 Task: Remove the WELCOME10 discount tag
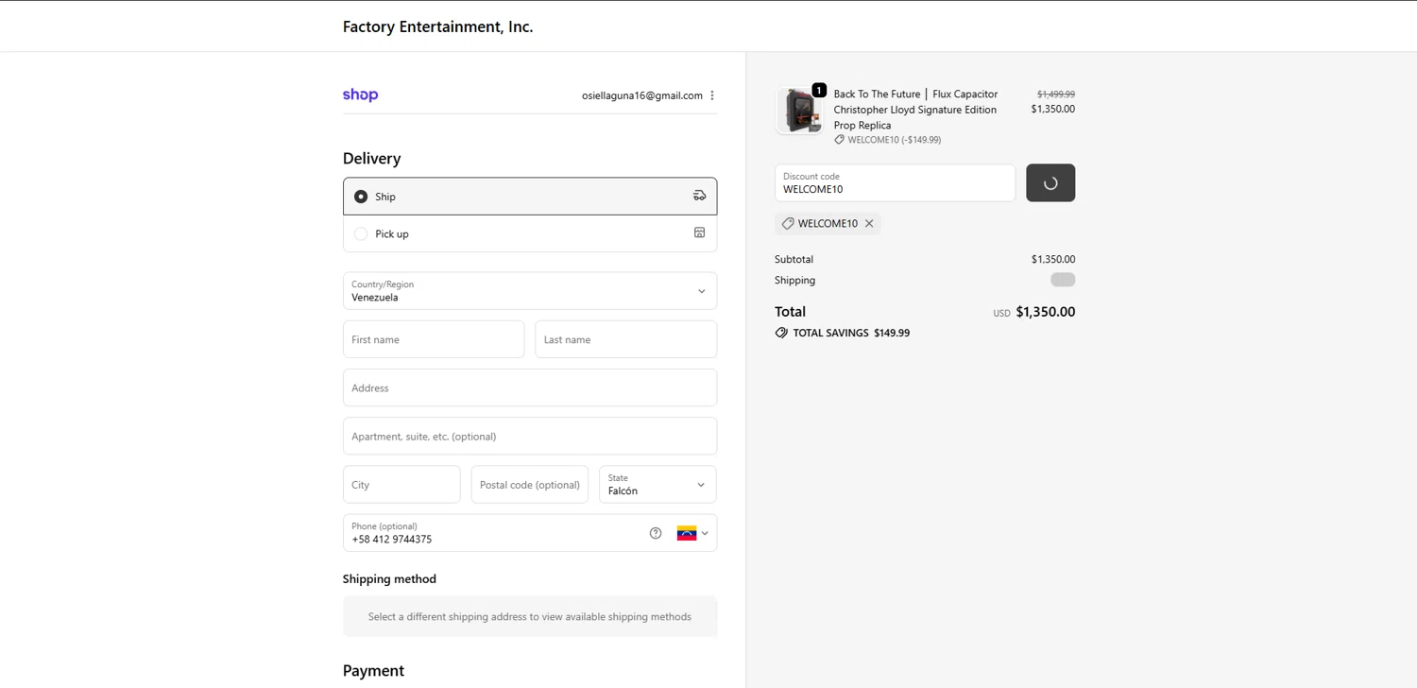coord(869,224)
